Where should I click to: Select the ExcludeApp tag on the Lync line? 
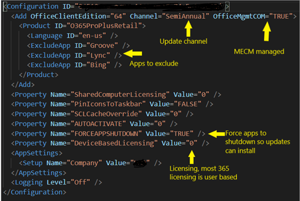click(x=50, y=55)
